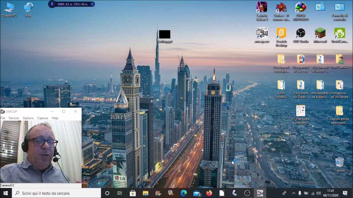
Task: Click the battery icon in system tray
Action: point(306,193)
